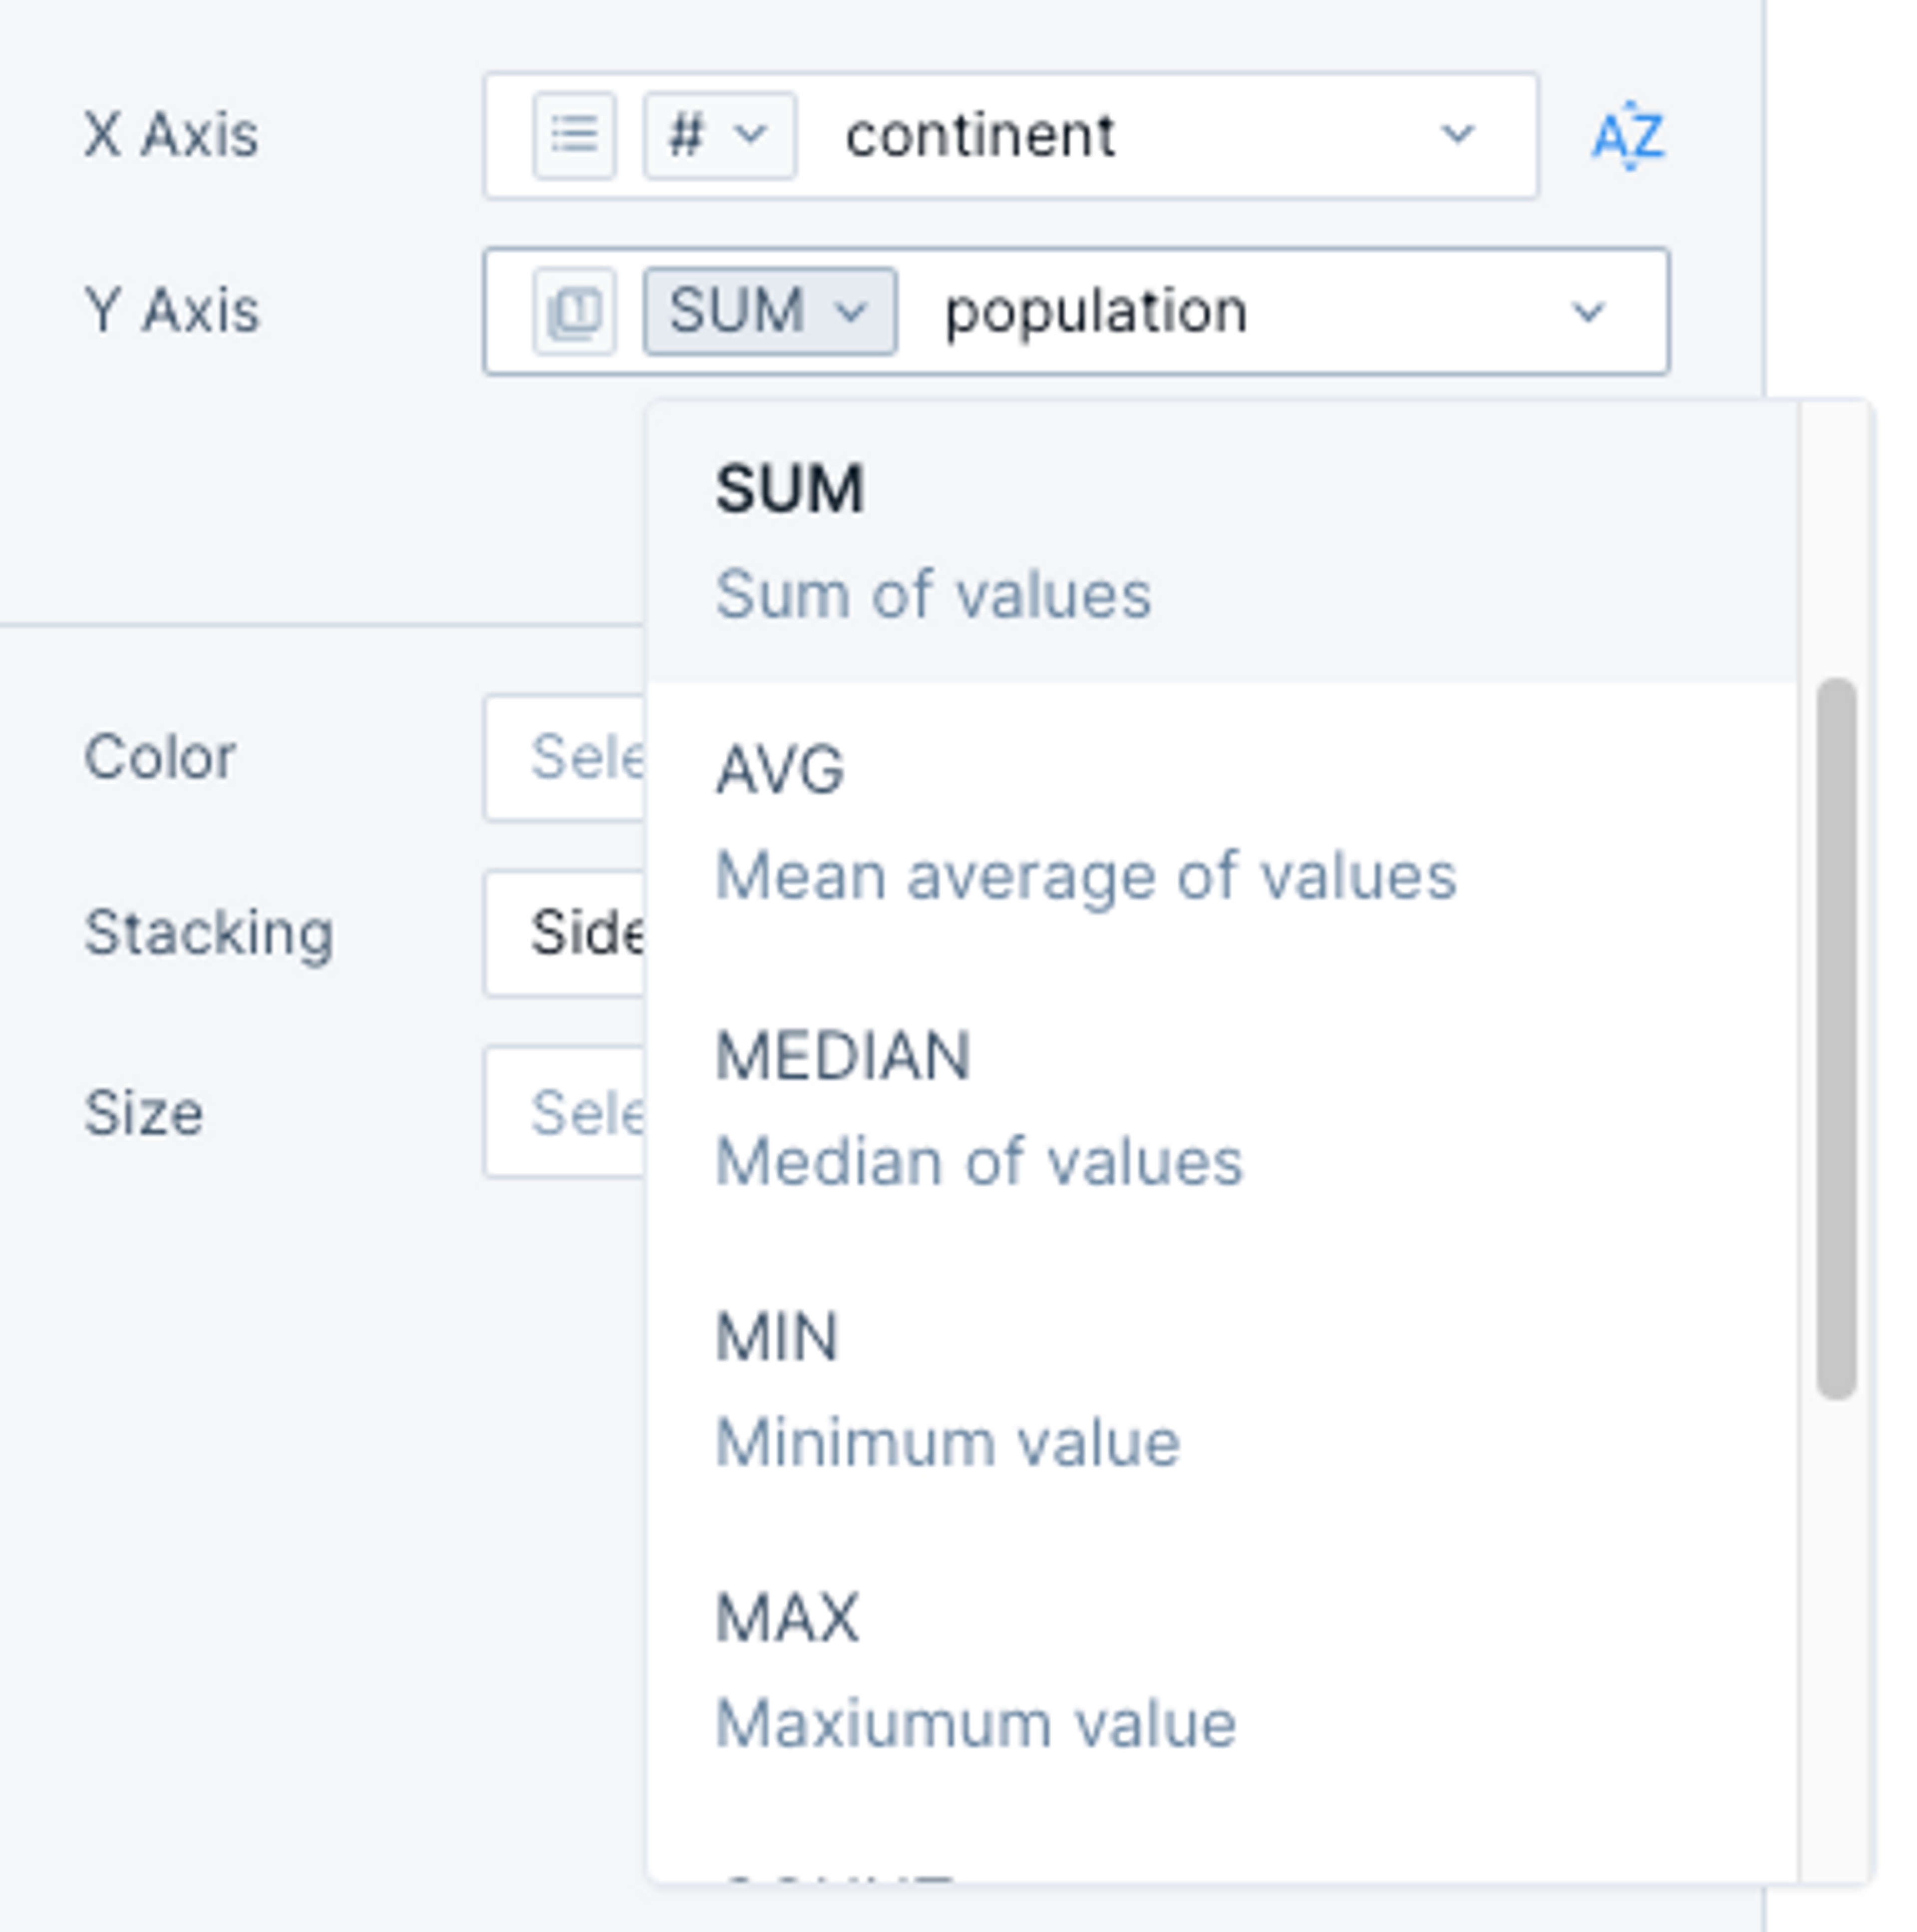
Task: Click the continent field name
Action: pyautogui.click(x=980, y=135)
